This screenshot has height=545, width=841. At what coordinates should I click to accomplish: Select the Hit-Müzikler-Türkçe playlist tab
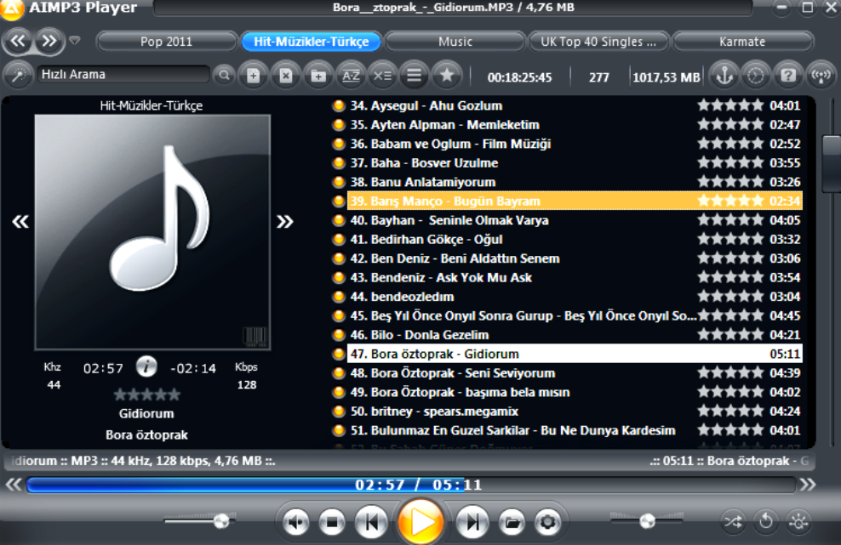click(311, 42)
